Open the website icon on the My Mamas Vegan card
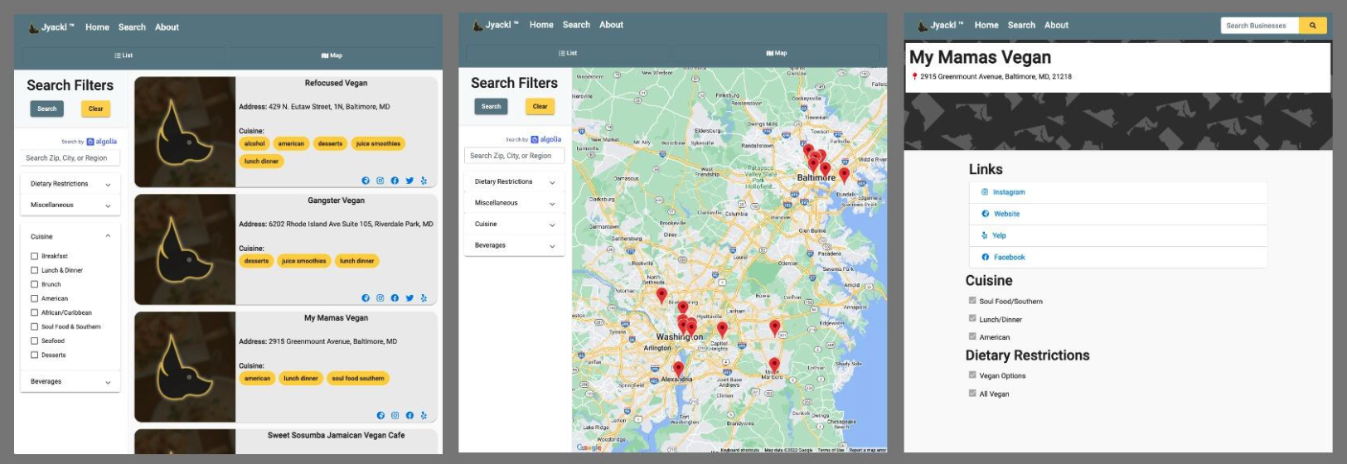1347x464 pixels. pos(380,416)
